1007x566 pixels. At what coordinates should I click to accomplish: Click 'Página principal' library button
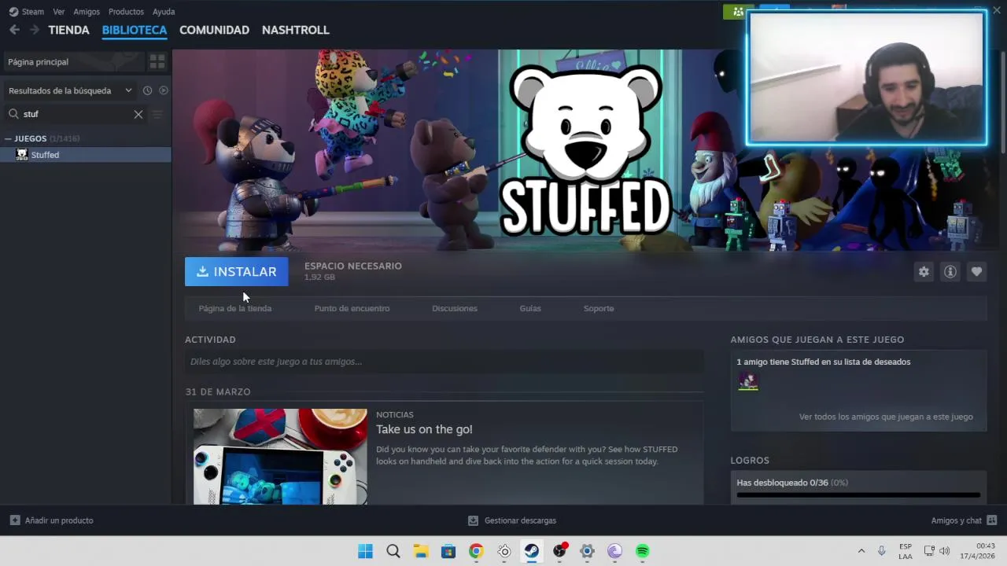tap(74, 61)
